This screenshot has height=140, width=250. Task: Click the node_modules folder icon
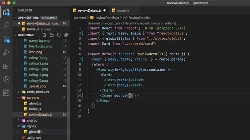click(23, 92)
